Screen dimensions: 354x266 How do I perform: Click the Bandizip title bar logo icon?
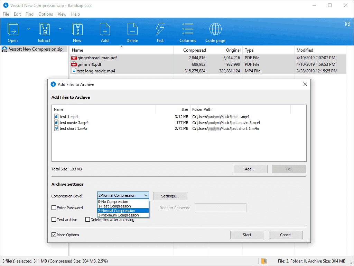point(6,6)
